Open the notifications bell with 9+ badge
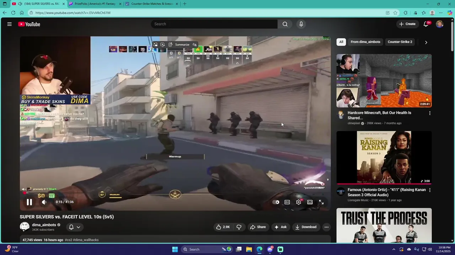The width and height of the screenshot is (455, 255). coord(426,24)
